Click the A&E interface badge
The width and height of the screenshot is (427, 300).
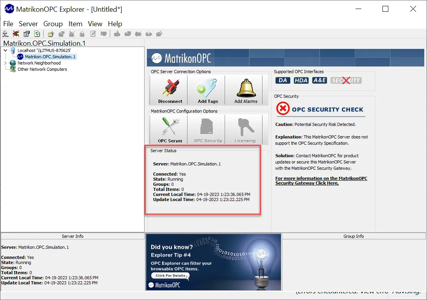[319, 80]
